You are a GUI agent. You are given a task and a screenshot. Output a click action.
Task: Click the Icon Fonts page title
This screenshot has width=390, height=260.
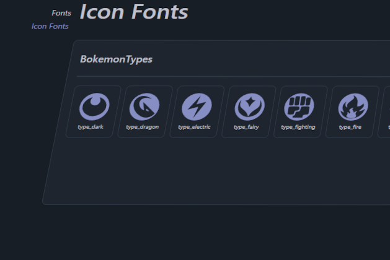[x=134, y=12]
